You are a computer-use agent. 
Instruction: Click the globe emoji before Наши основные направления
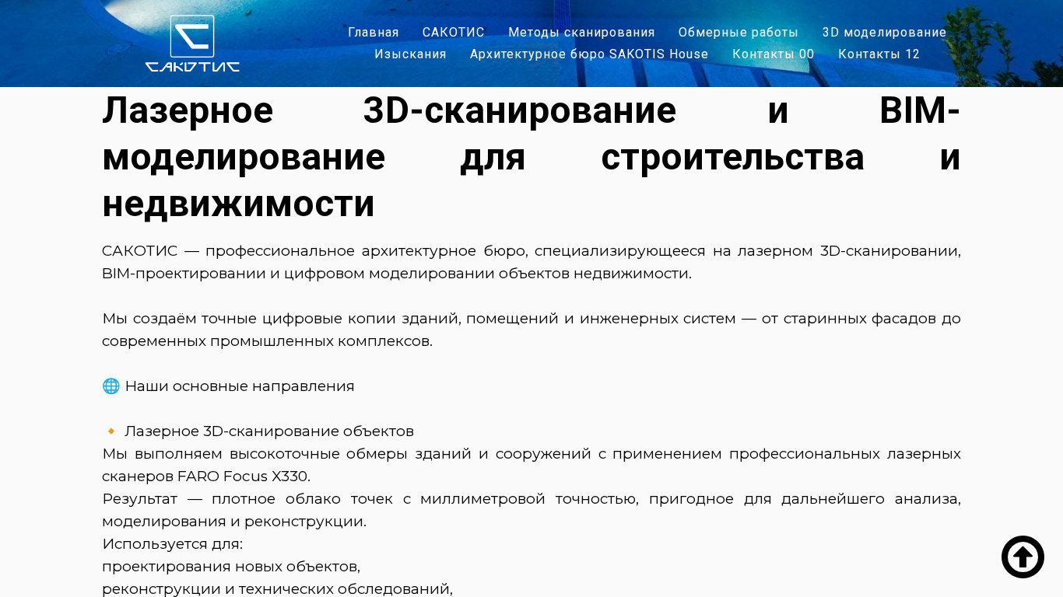point(111,386)
